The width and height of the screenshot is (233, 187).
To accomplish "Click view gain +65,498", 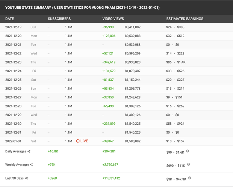I will click(108, 106).
